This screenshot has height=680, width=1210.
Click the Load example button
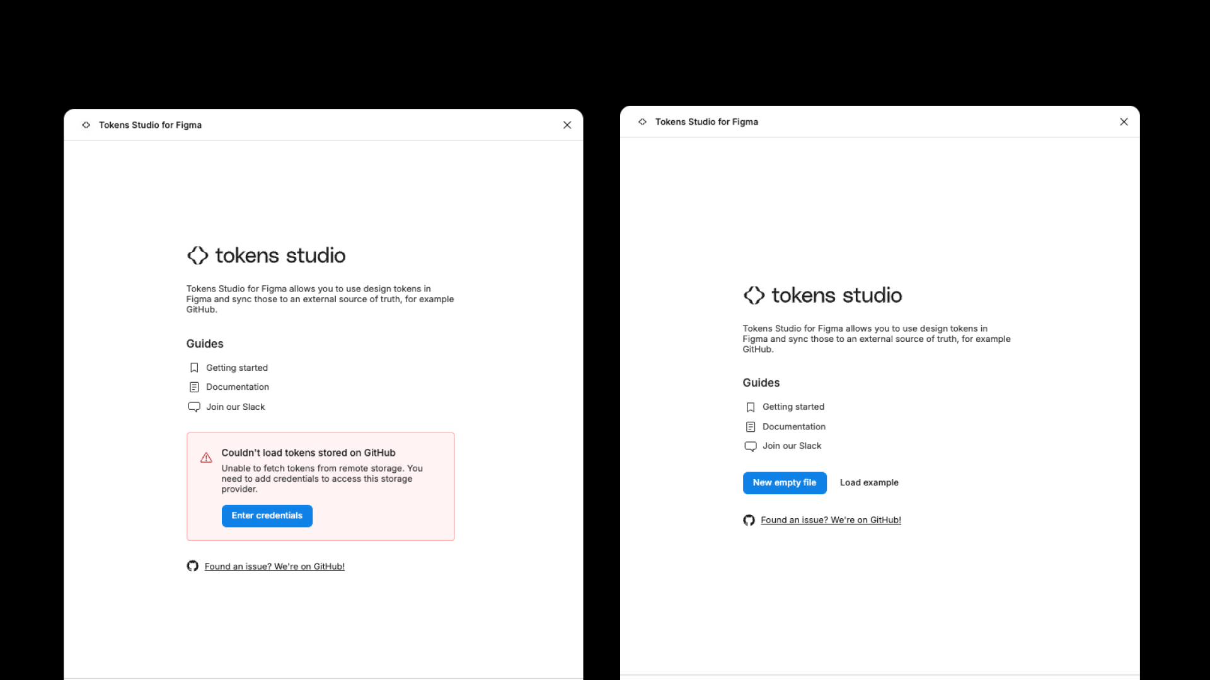(x=869, y=483)
